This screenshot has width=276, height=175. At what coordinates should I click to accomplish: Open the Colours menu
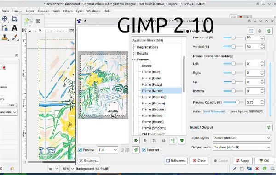pos(43,11)
